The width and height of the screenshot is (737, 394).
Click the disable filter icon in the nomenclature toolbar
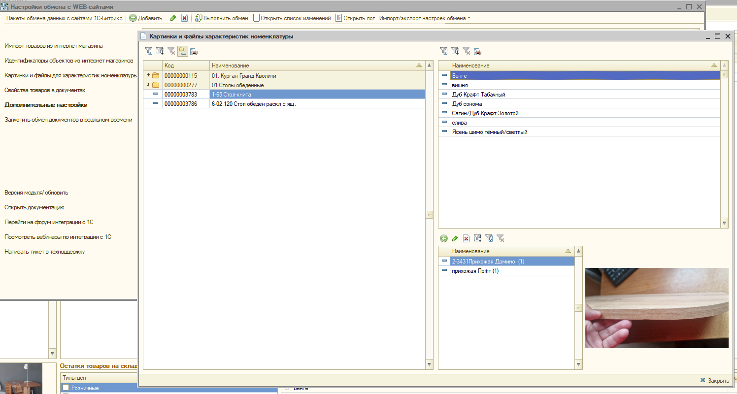click(171, 51)
